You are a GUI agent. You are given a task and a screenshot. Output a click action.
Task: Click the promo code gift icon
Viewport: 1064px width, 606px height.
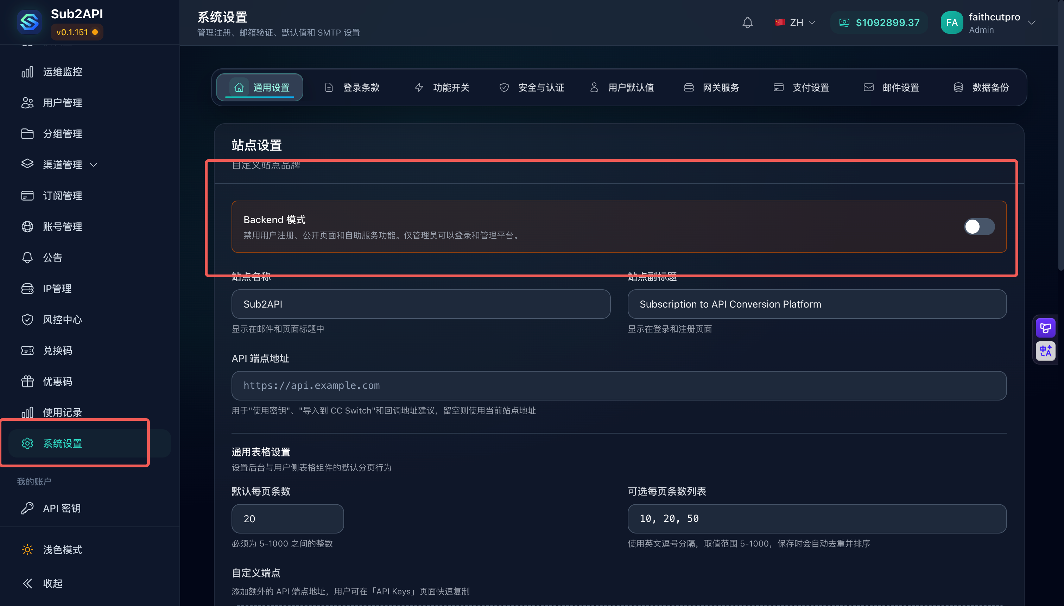(27, 381)
